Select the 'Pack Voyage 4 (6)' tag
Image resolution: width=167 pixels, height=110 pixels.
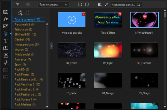[x=26, y=99]
